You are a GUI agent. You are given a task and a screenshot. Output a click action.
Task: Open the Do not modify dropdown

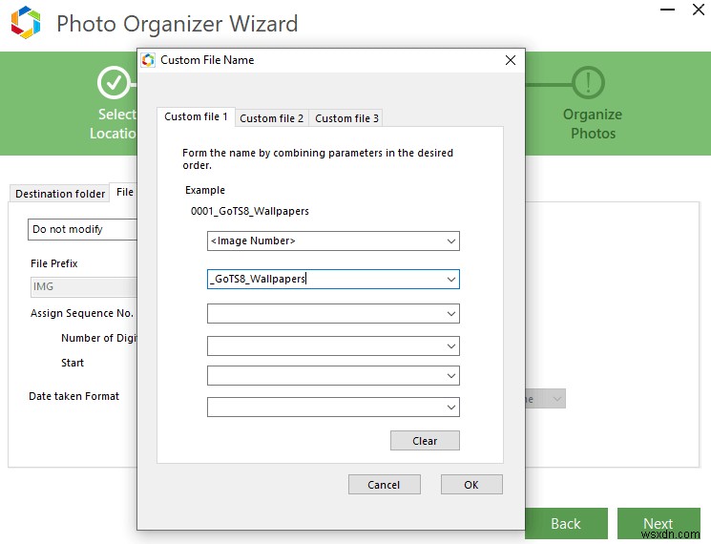click(x=82, y=229)
